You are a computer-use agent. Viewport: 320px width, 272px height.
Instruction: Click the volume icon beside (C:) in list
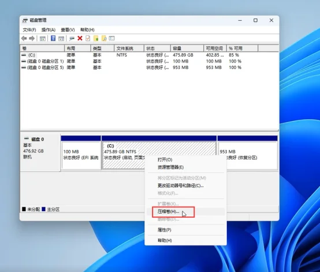pos(24,55)
